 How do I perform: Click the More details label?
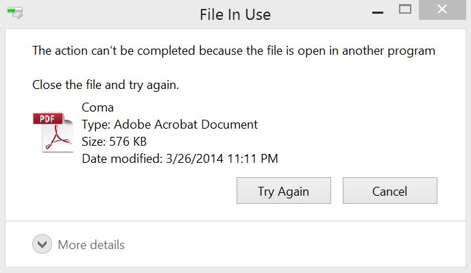click(x=91, y=245)
